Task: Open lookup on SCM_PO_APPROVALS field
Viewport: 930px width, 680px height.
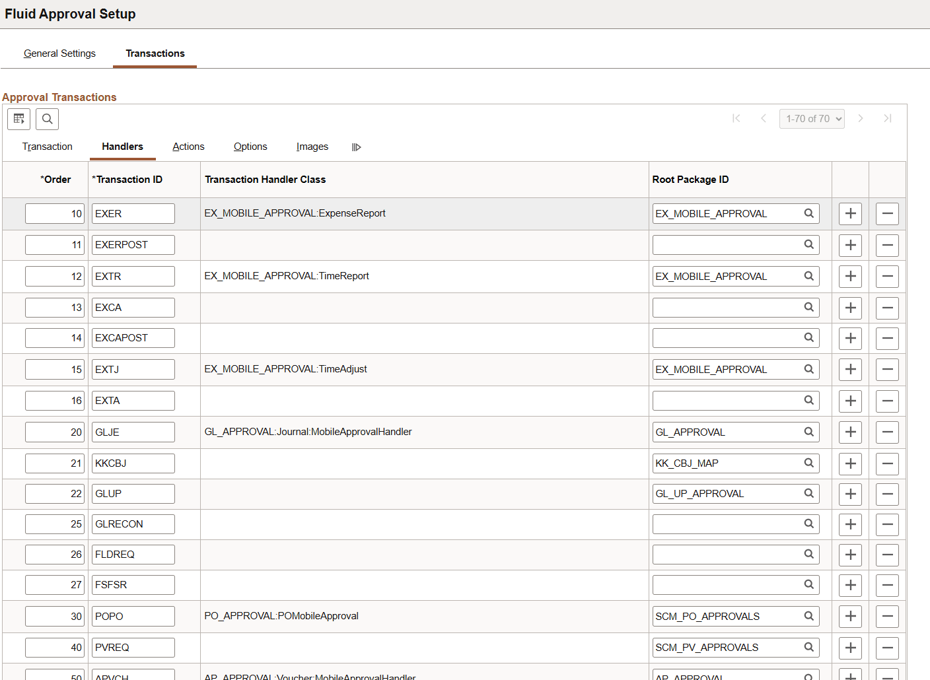Action: [x=809, y=616]
